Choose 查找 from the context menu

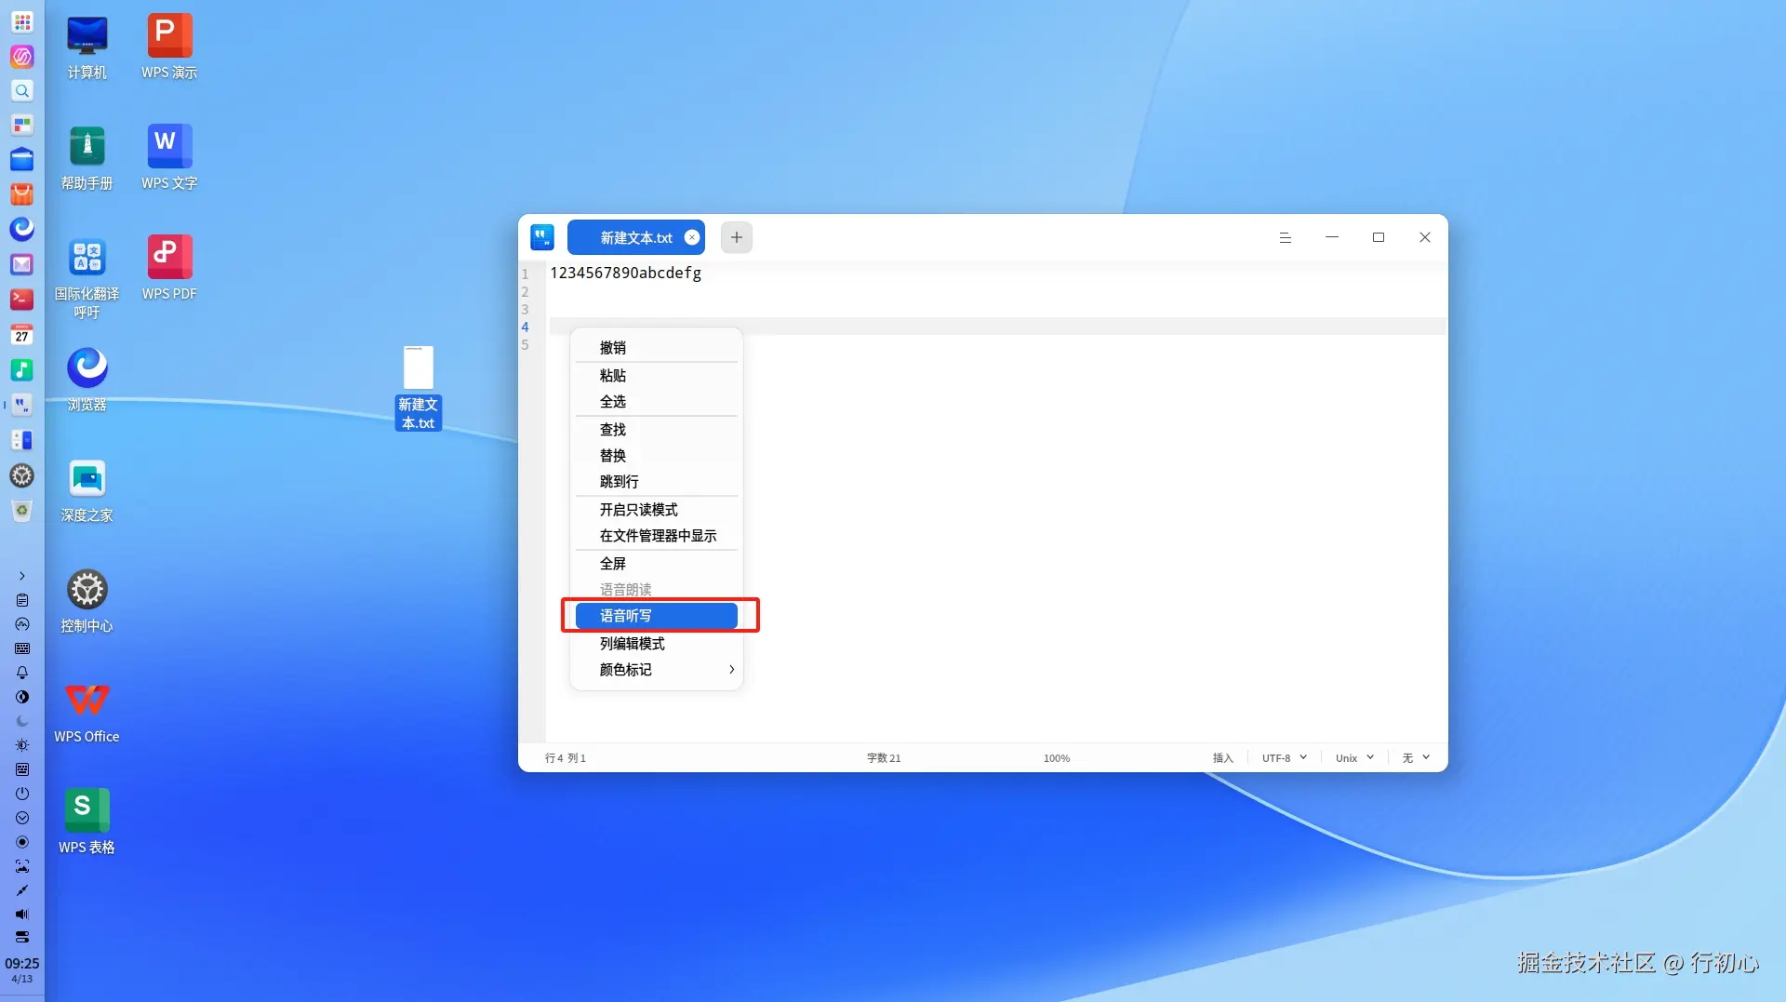(x=657, y=430)
